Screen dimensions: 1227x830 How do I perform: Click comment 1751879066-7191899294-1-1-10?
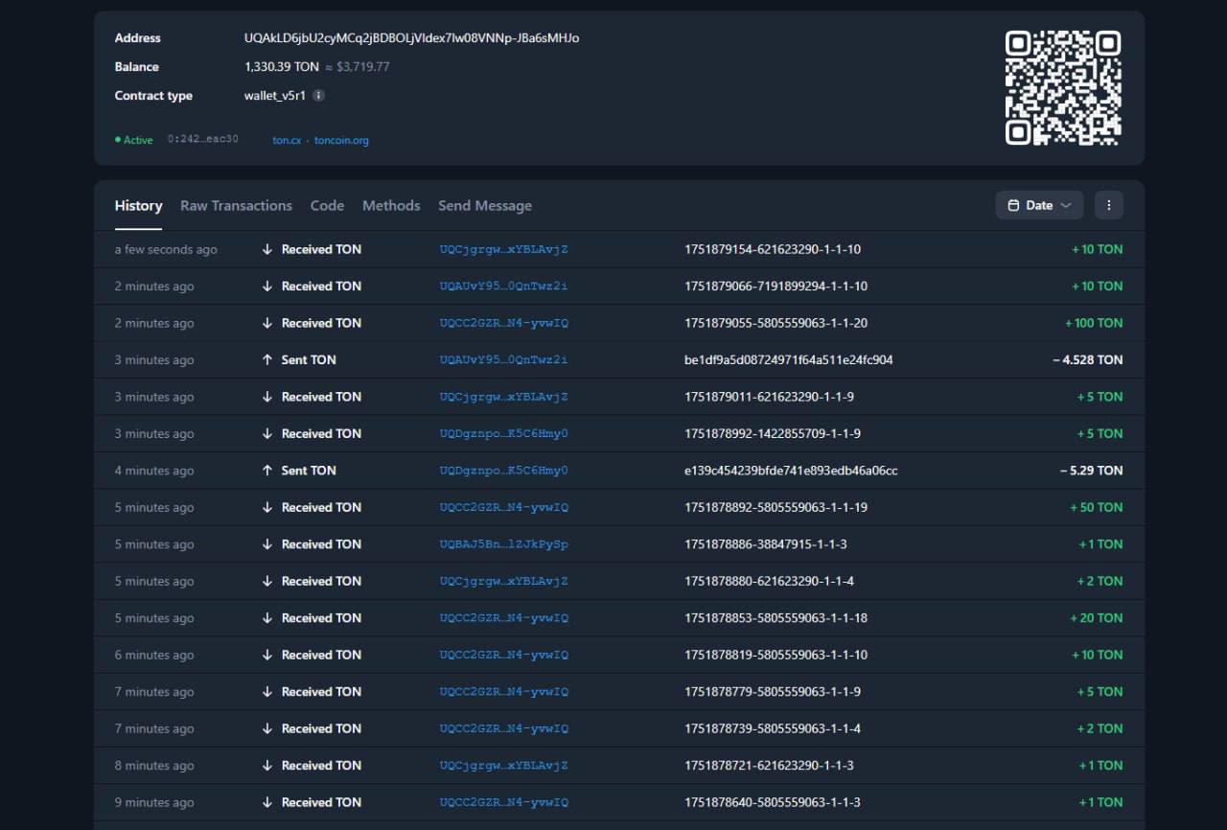(776, 287)
